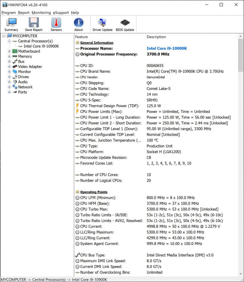Click the Video Adapter card icon

(x=15, y=67)
